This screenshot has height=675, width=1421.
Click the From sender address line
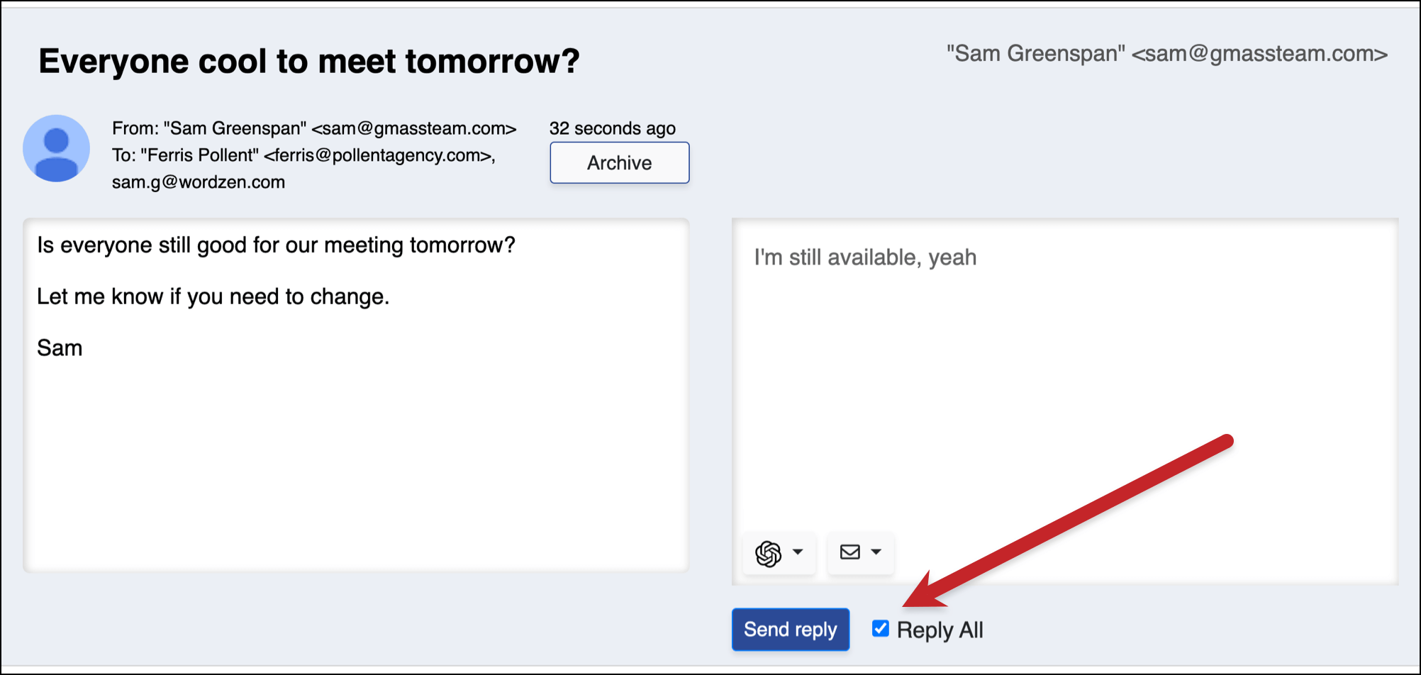coord(314,128)
